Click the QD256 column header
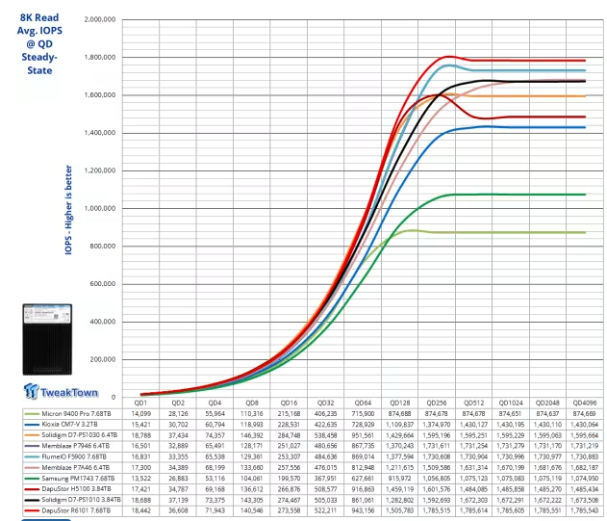Image resolution: width=607 pixels, height=521 pixels. pyautogui.click(x=437, y=404)
